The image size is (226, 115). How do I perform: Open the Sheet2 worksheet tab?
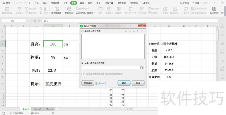(x=38, y=109)
